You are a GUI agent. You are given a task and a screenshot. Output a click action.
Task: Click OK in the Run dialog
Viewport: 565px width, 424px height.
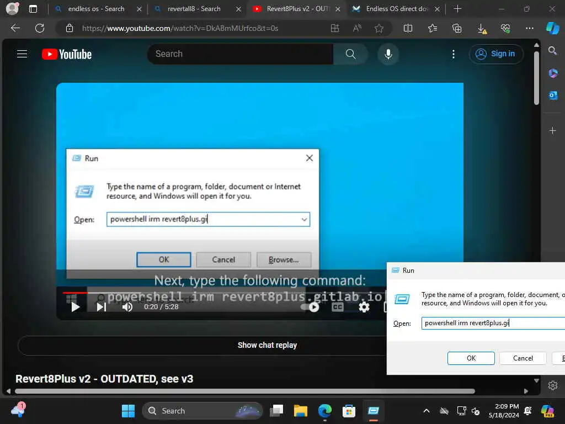pyautogui.click(x=471, y=358)
